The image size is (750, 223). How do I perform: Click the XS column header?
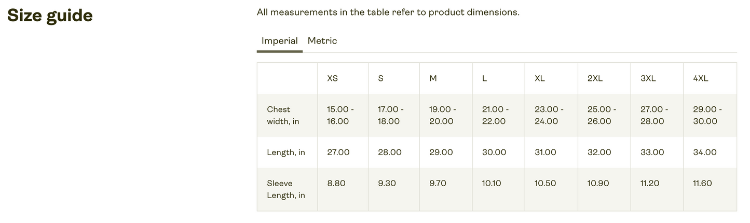[x=332, y=78]
